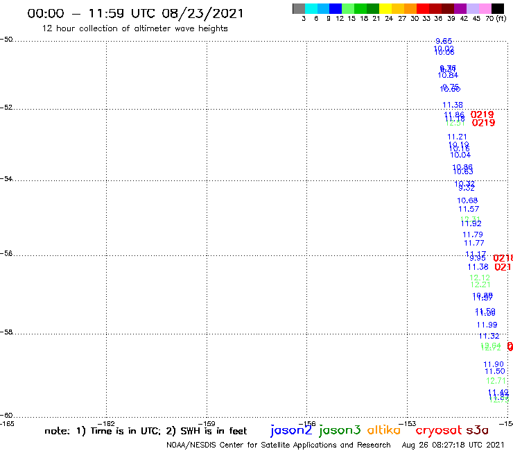Click the -58 latitude axis label
Screen dimensions: 513x451
tap(6, 332)
